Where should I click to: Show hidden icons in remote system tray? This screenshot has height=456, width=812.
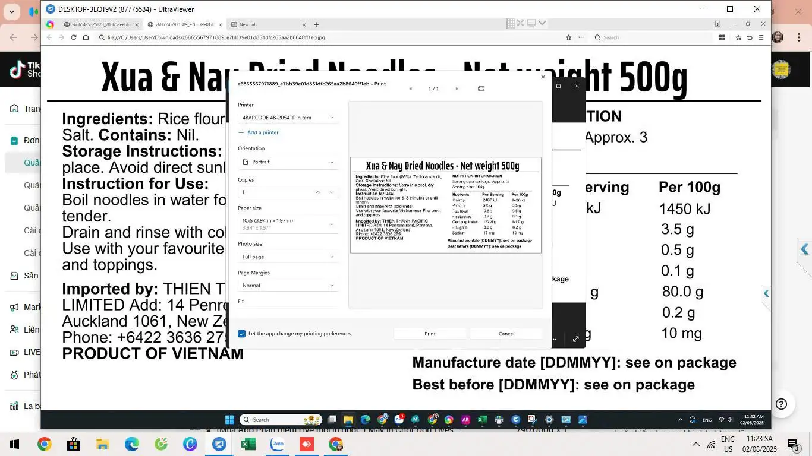[680, 420]
